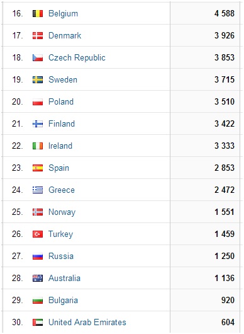Open the Belgium country link
This screenshot has height=334, width=244.
63,14
